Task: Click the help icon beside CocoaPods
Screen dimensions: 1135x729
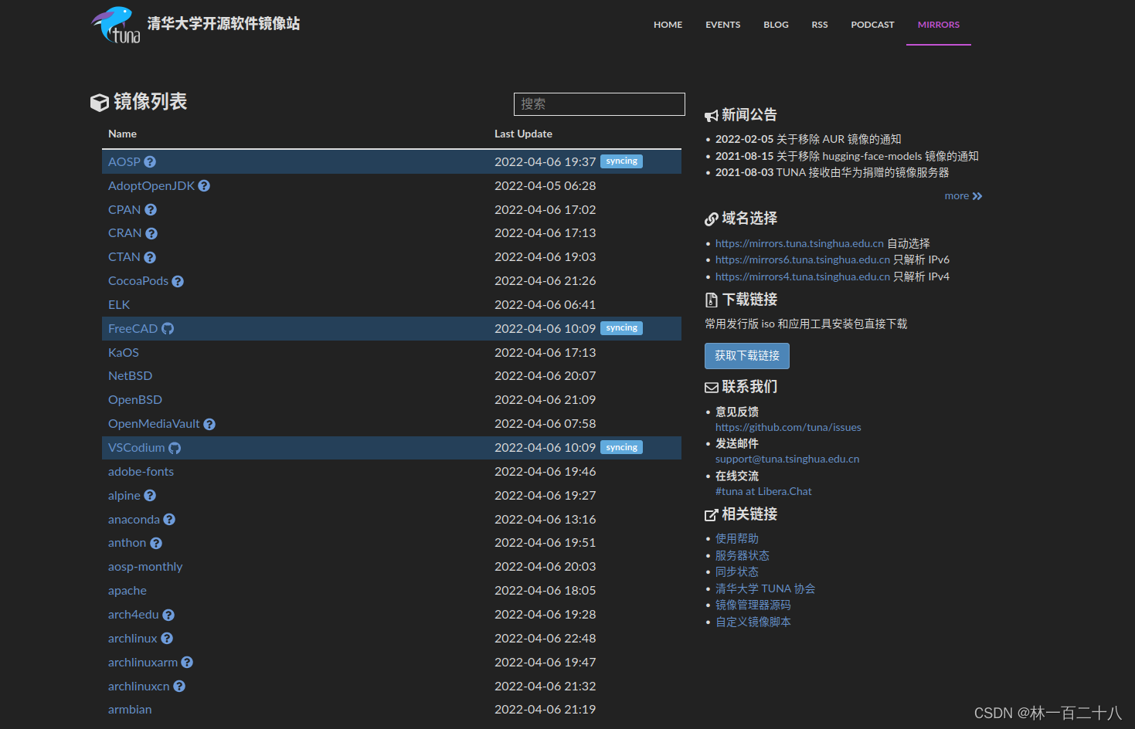Action: coord(178,281)
